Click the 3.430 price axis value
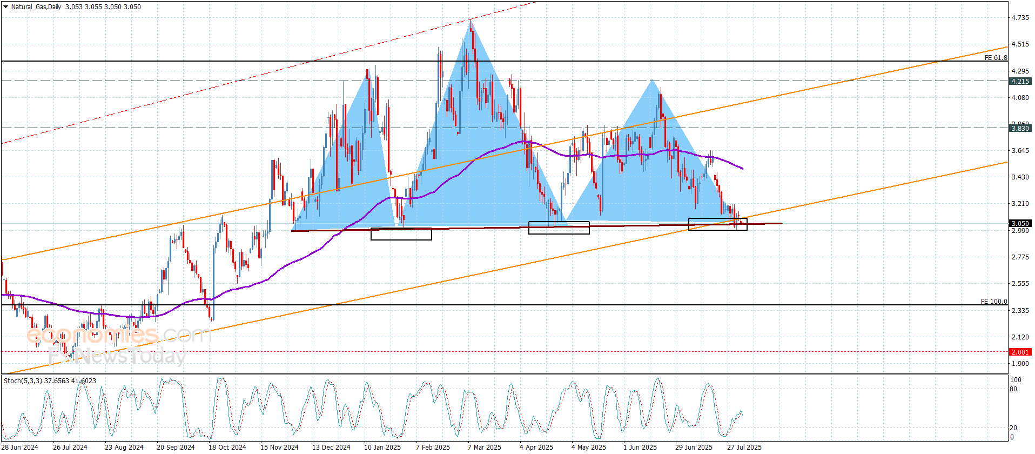1035x454 pixels. click(x=1020, y=177)
